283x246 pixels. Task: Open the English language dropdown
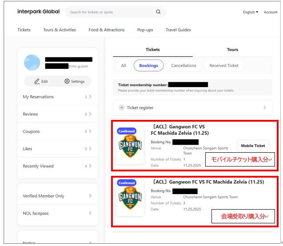coord(251,12)
